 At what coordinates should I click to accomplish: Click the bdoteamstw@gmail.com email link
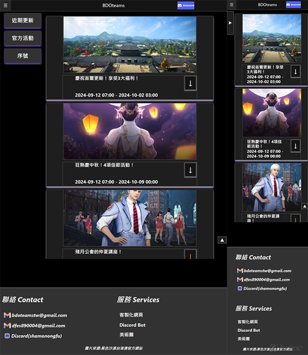click(40, 315)
